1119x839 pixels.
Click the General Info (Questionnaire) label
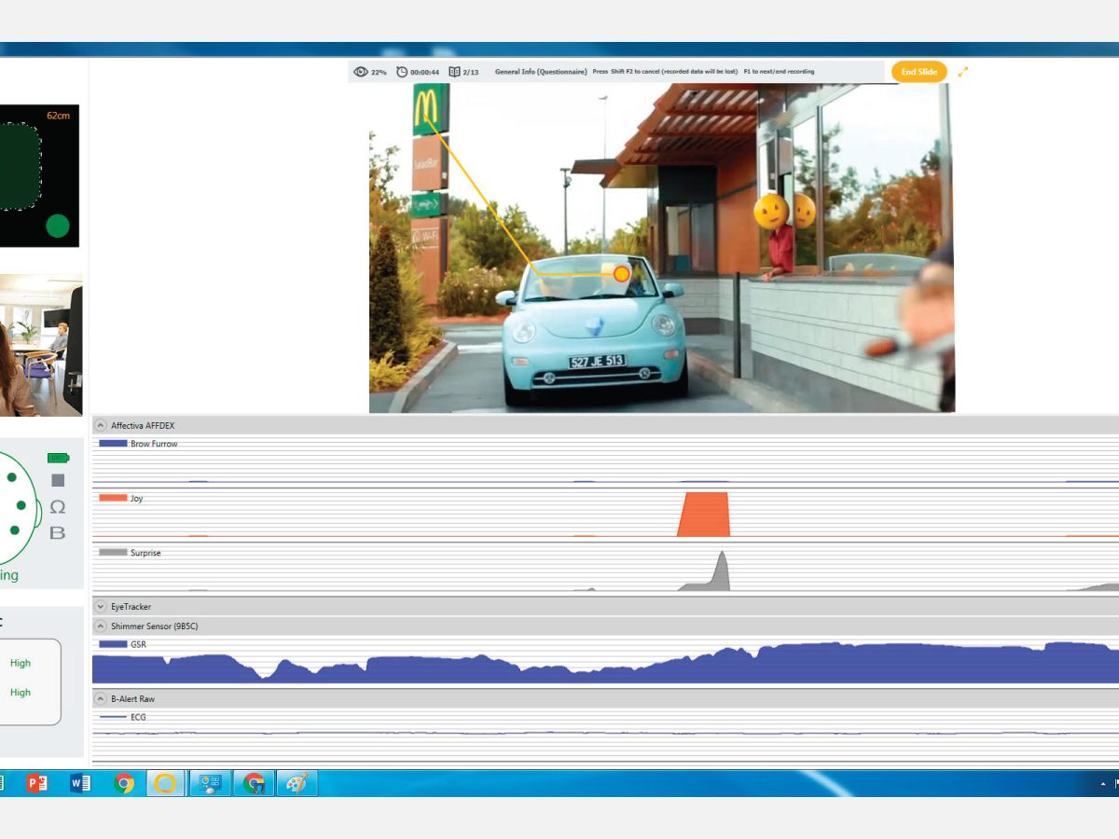click(x=541, y=72)
